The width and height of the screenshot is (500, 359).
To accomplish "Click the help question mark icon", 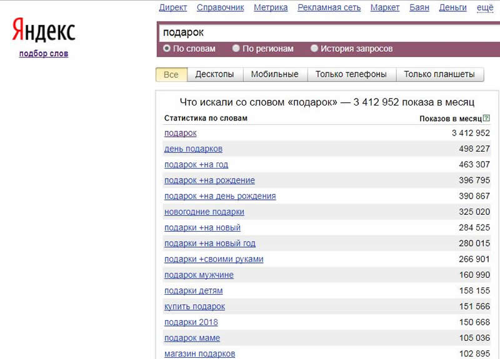I will coord(486,118).
